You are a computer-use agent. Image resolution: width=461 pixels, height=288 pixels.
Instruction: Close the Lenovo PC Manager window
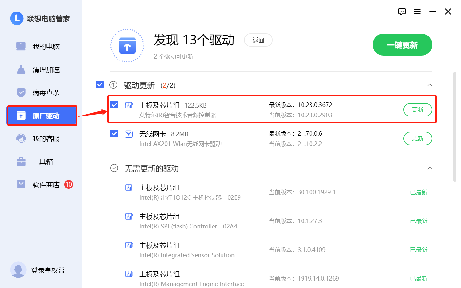click(448, 12)
